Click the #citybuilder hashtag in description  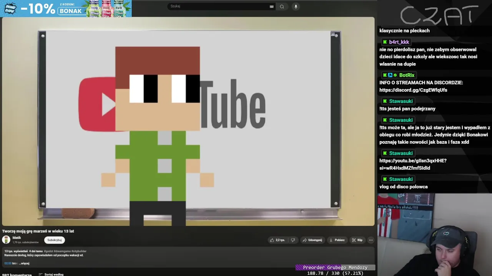click(x=79, y=251)
